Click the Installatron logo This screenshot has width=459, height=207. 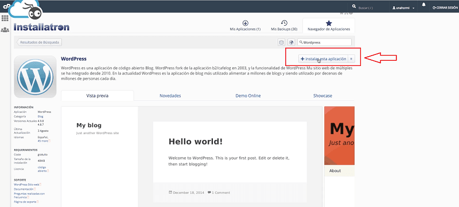(41, 27)
